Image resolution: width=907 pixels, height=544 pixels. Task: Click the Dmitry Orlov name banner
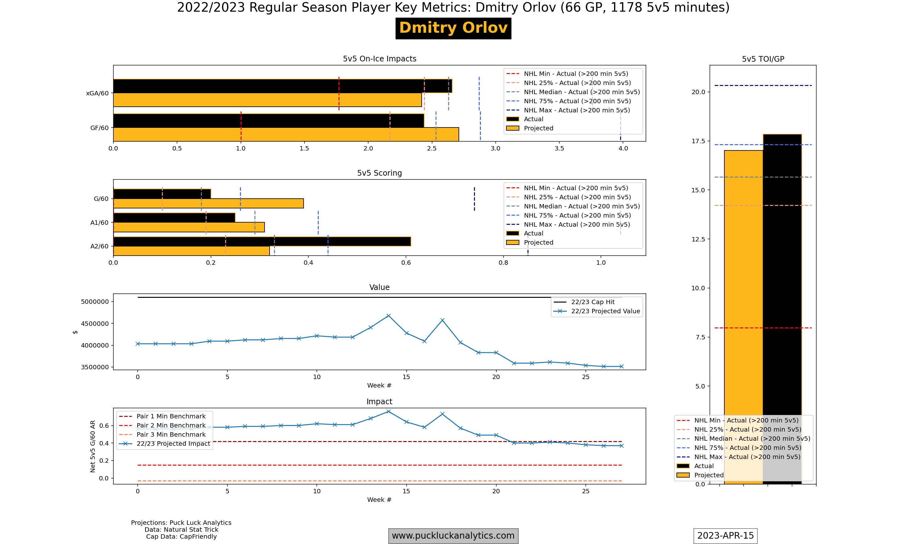coord(453,28)
